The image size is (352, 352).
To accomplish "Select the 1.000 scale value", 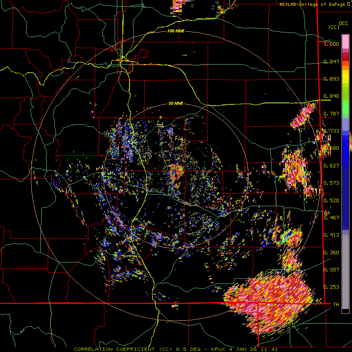I will pyautogui.click(x=331, y=44).
